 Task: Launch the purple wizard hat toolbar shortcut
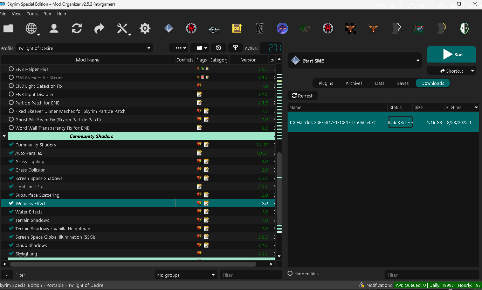[282, 28]
